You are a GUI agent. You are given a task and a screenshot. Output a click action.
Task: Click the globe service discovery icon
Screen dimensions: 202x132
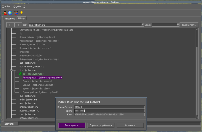pyautogui.click(x=10, y=13)
